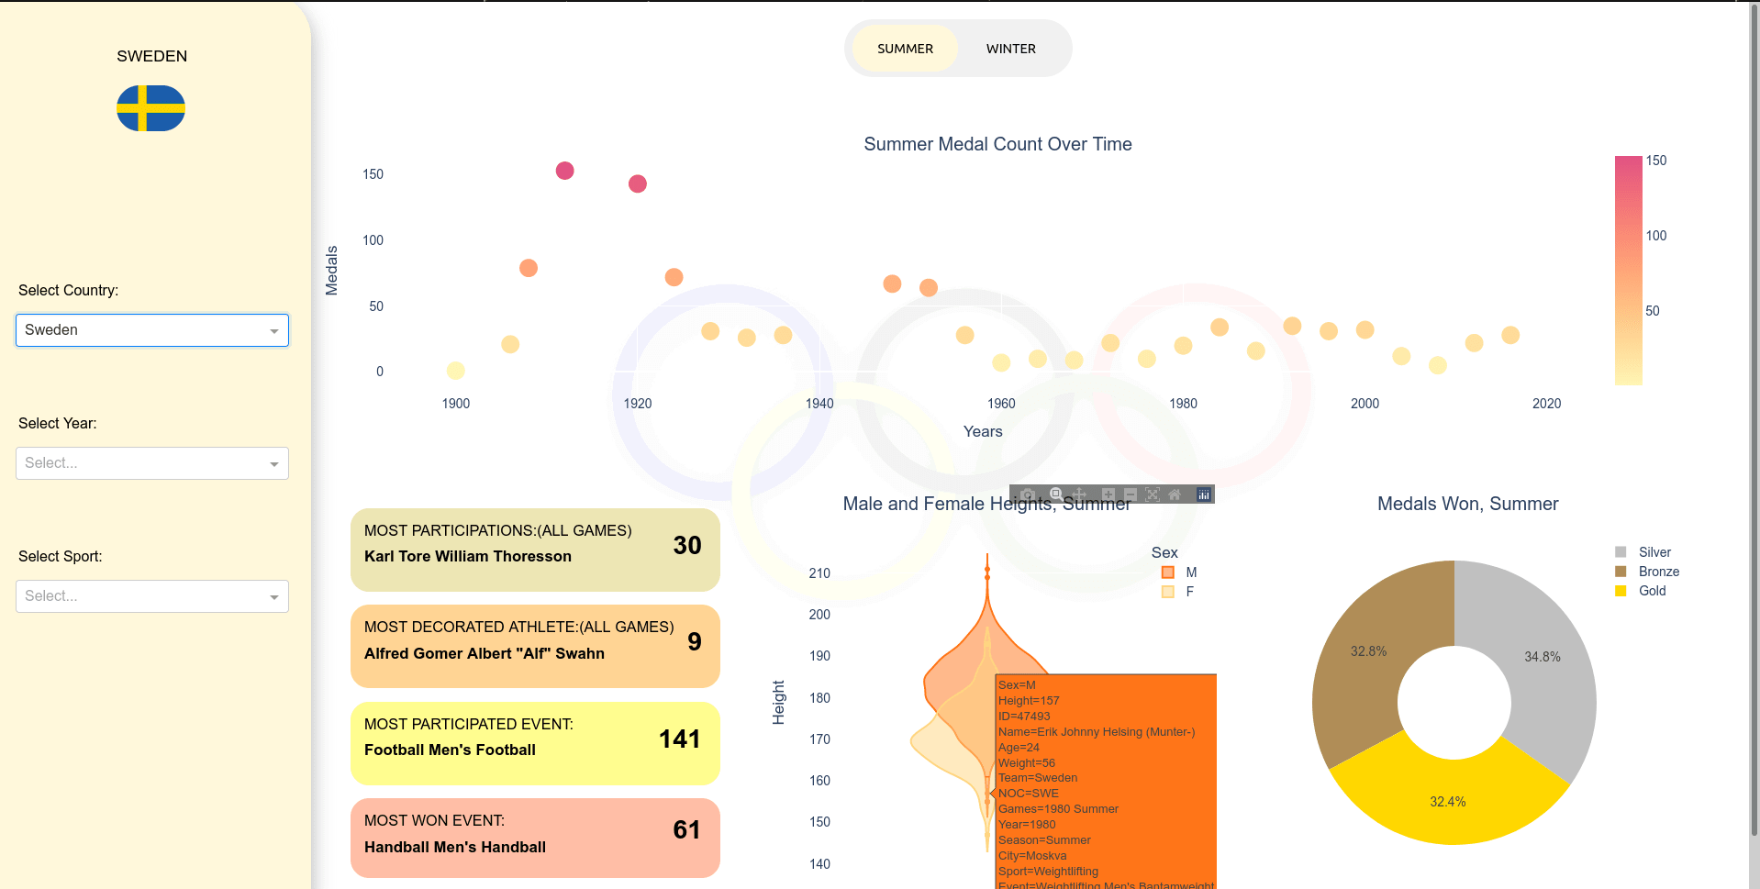The image size is (1760, 889).
Task: Toggle Silver in the pie legend
Action: 1643,552
